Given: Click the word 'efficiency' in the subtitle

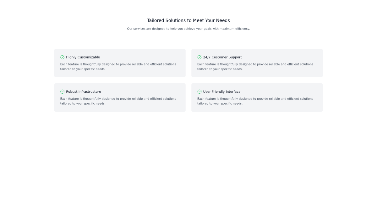Looking at the screenshot, I should pos(241,29).
